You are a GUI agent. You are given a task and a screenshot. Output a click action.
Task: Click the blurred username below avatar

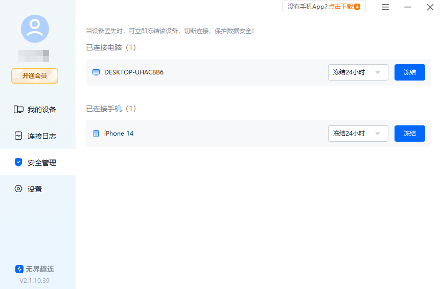[33, 54]
